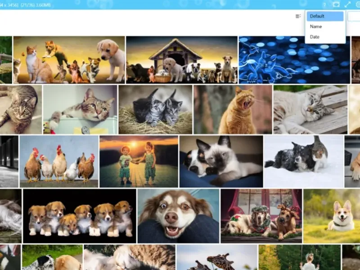
Task: Choose Name in the sort menu
Action: coord(325,27)
